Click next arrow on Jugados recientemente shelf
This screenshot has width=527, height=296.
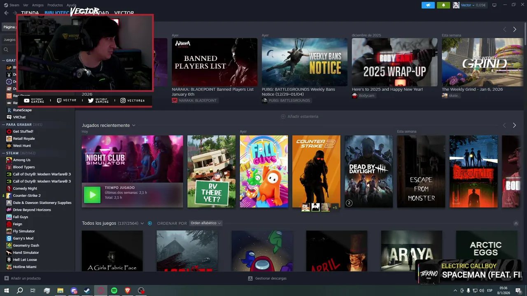514,125
